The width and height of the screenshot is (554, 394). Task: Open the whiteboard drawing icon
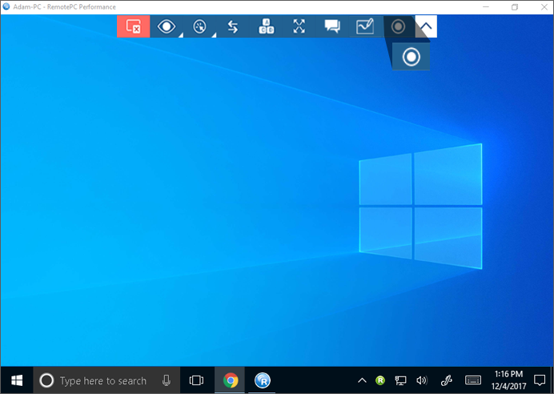(x=365, y=26)
